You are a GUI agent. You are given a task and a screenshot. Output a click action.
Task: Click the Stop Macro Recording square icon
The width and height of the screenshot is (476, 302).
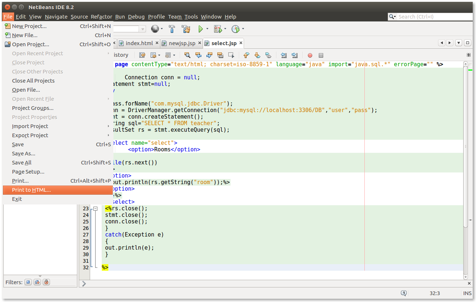point(321,55)
